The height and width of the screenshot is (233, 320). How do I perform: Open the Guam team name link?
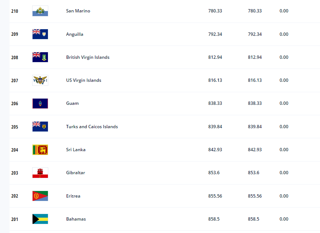[x=72, y=103]
